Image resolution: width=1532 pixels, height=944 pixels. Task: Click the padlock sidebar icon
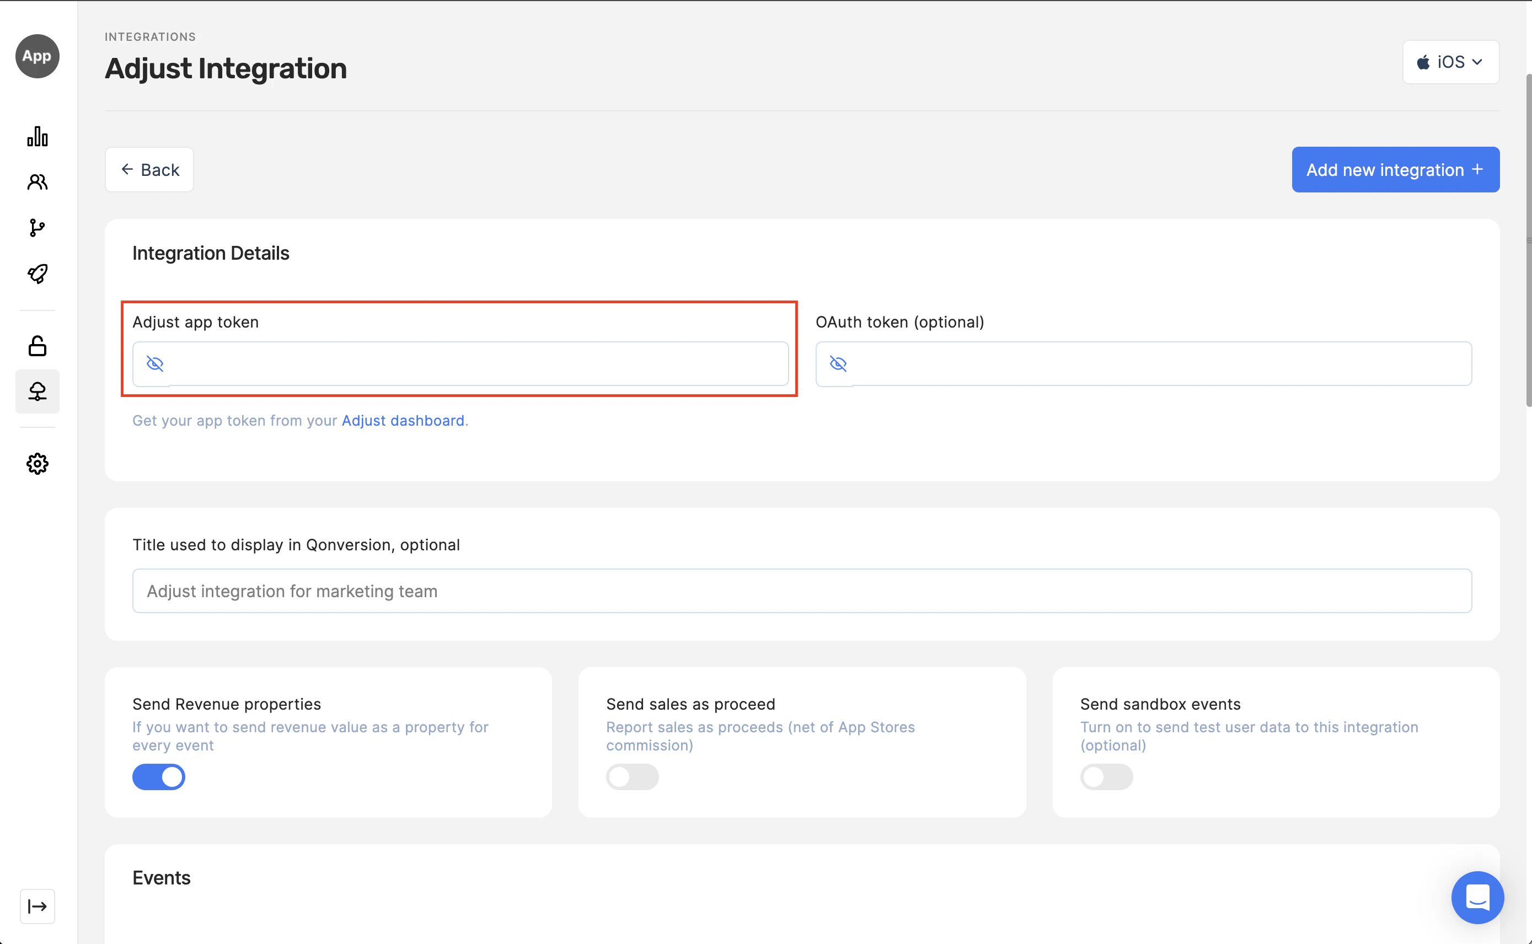point(38,345)
